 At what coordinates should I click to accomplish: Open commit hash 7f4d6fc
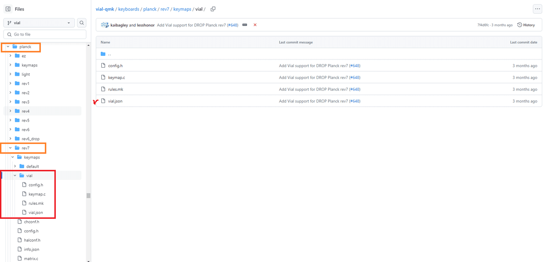[x=483, y=25]
